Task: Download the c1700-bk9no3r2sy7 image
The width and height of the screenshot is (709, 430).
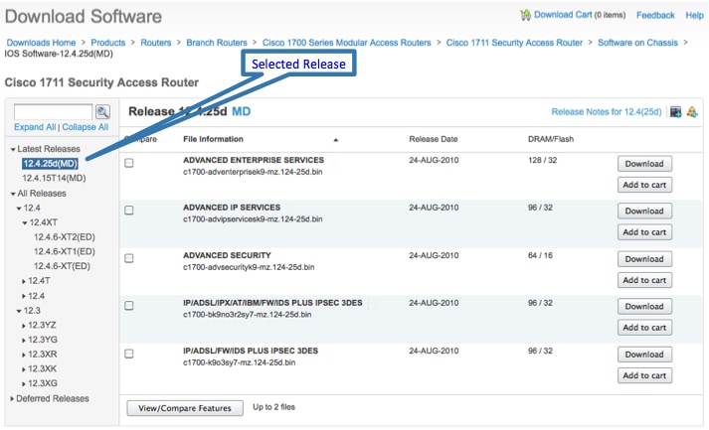Action: coord(644,306)
